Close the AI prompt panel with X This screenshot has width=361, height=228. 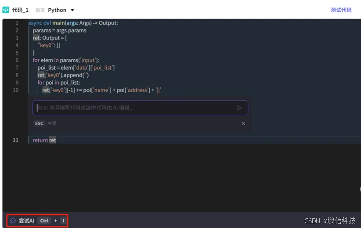[243, 123]
